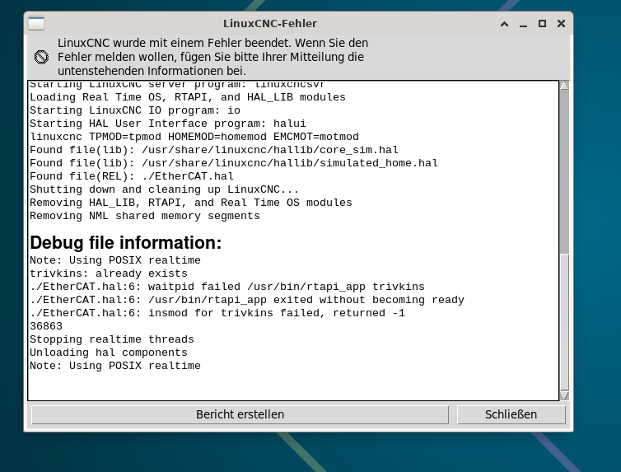Click the 'insmod for trivkins failed' line
Viewport: 621px width, 472px height.
[x=217, y=313]
